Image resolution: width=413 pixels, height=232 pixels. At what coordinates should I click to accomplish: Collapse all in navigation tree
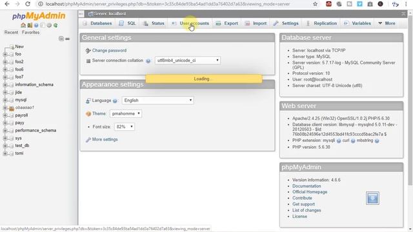tap(61, 39)
